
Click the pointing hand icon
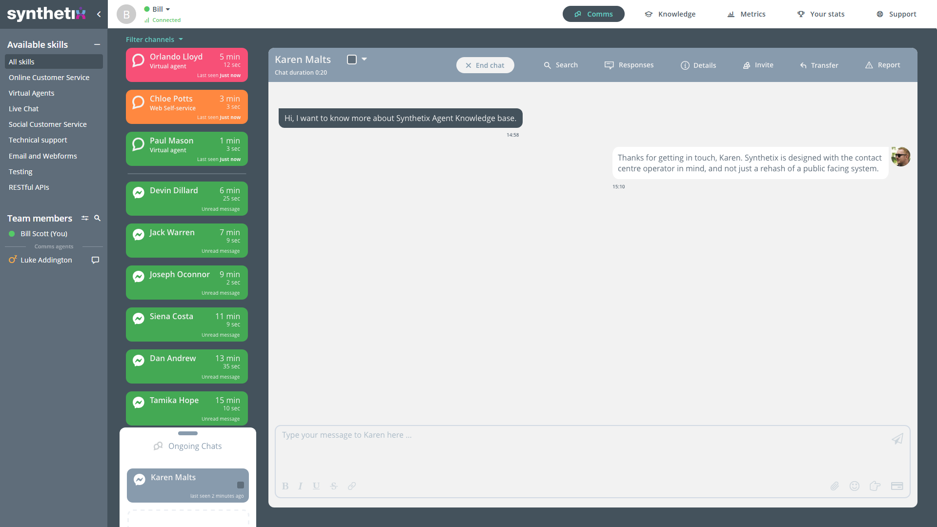tap(875, 486)
